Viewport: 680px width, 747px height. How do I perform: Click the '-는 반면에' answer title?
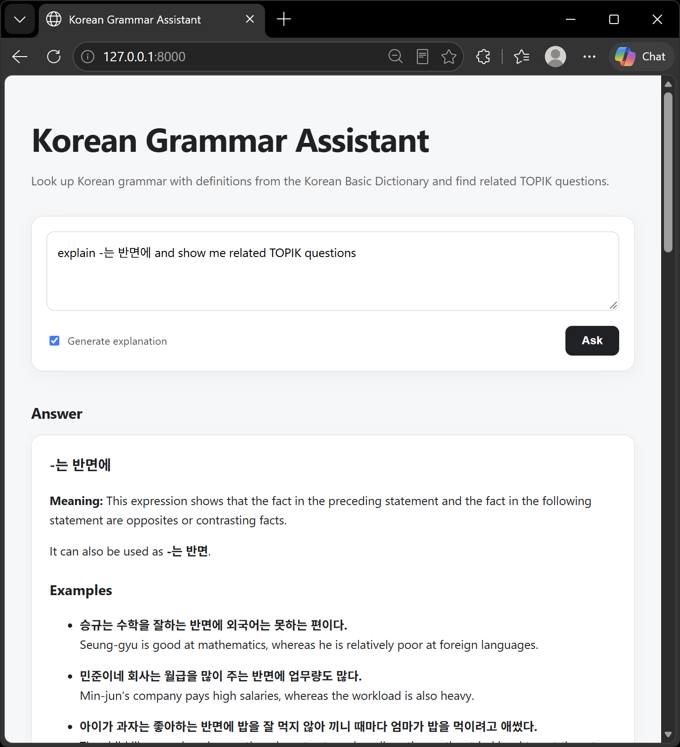[x=80, y=465]
